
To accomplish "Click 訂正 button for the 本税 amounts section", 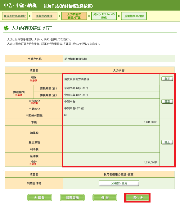I will click(167, 142).
